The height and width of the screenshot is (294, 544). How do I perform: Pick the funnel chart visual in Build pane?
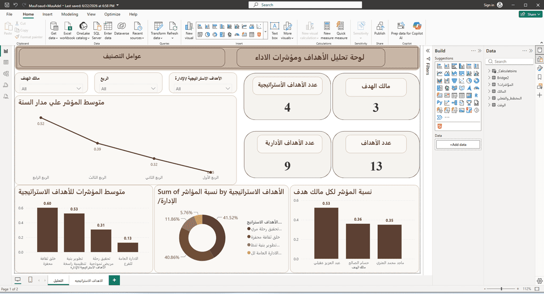point(454,81)
